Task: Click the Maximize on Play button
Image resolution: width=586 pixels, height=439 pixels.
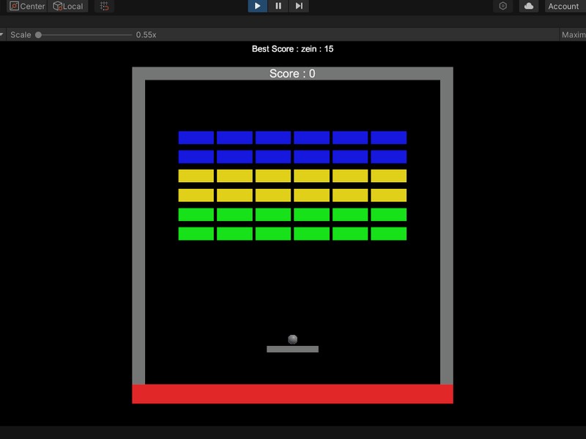Action: point(573,34)
